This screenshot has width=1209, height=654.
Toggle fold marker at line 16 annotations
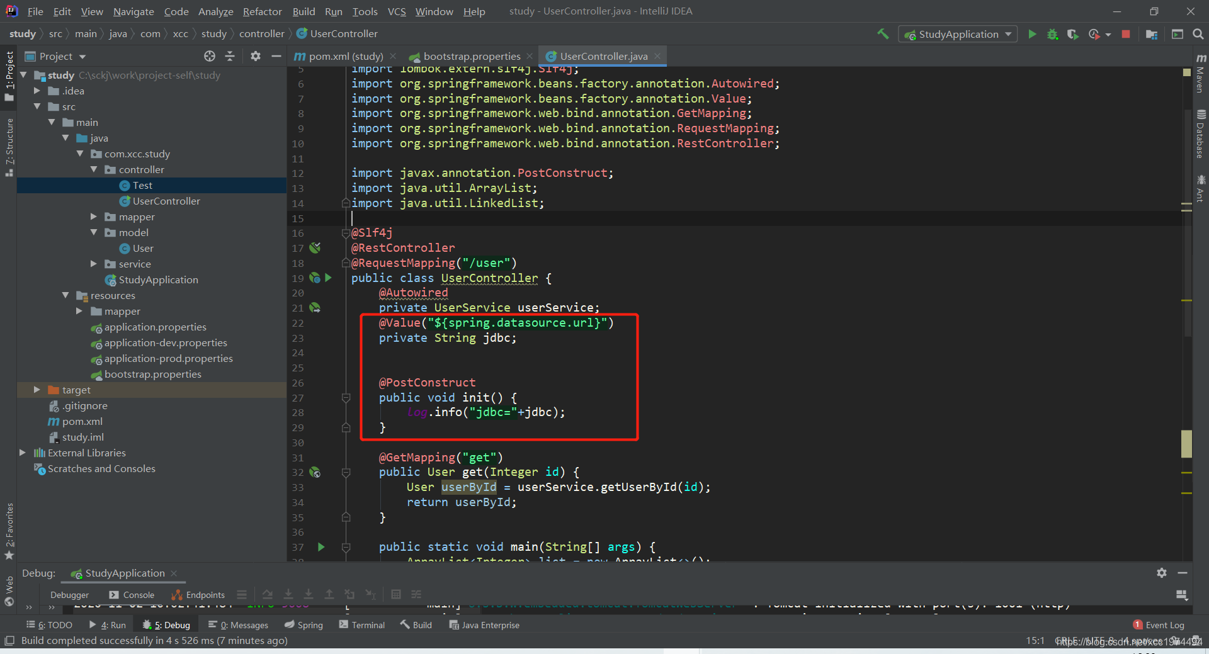point(346,234)
